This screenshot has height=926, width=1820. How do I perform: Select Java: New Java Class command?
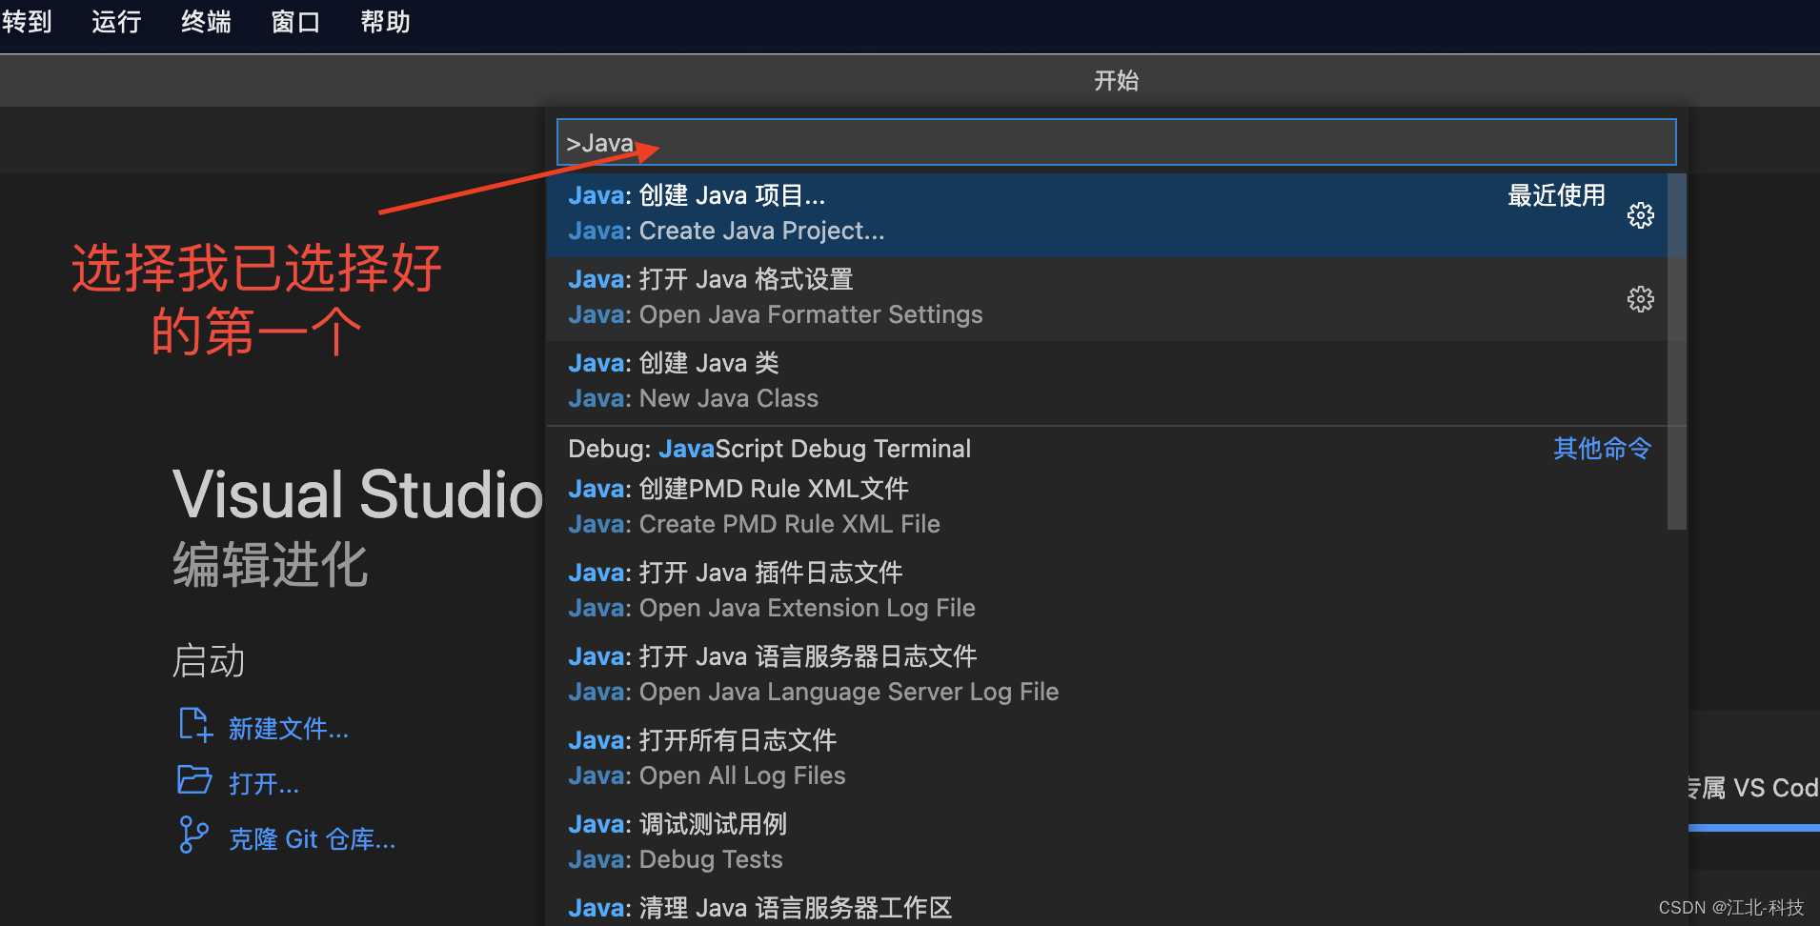tap(1106, 381)
